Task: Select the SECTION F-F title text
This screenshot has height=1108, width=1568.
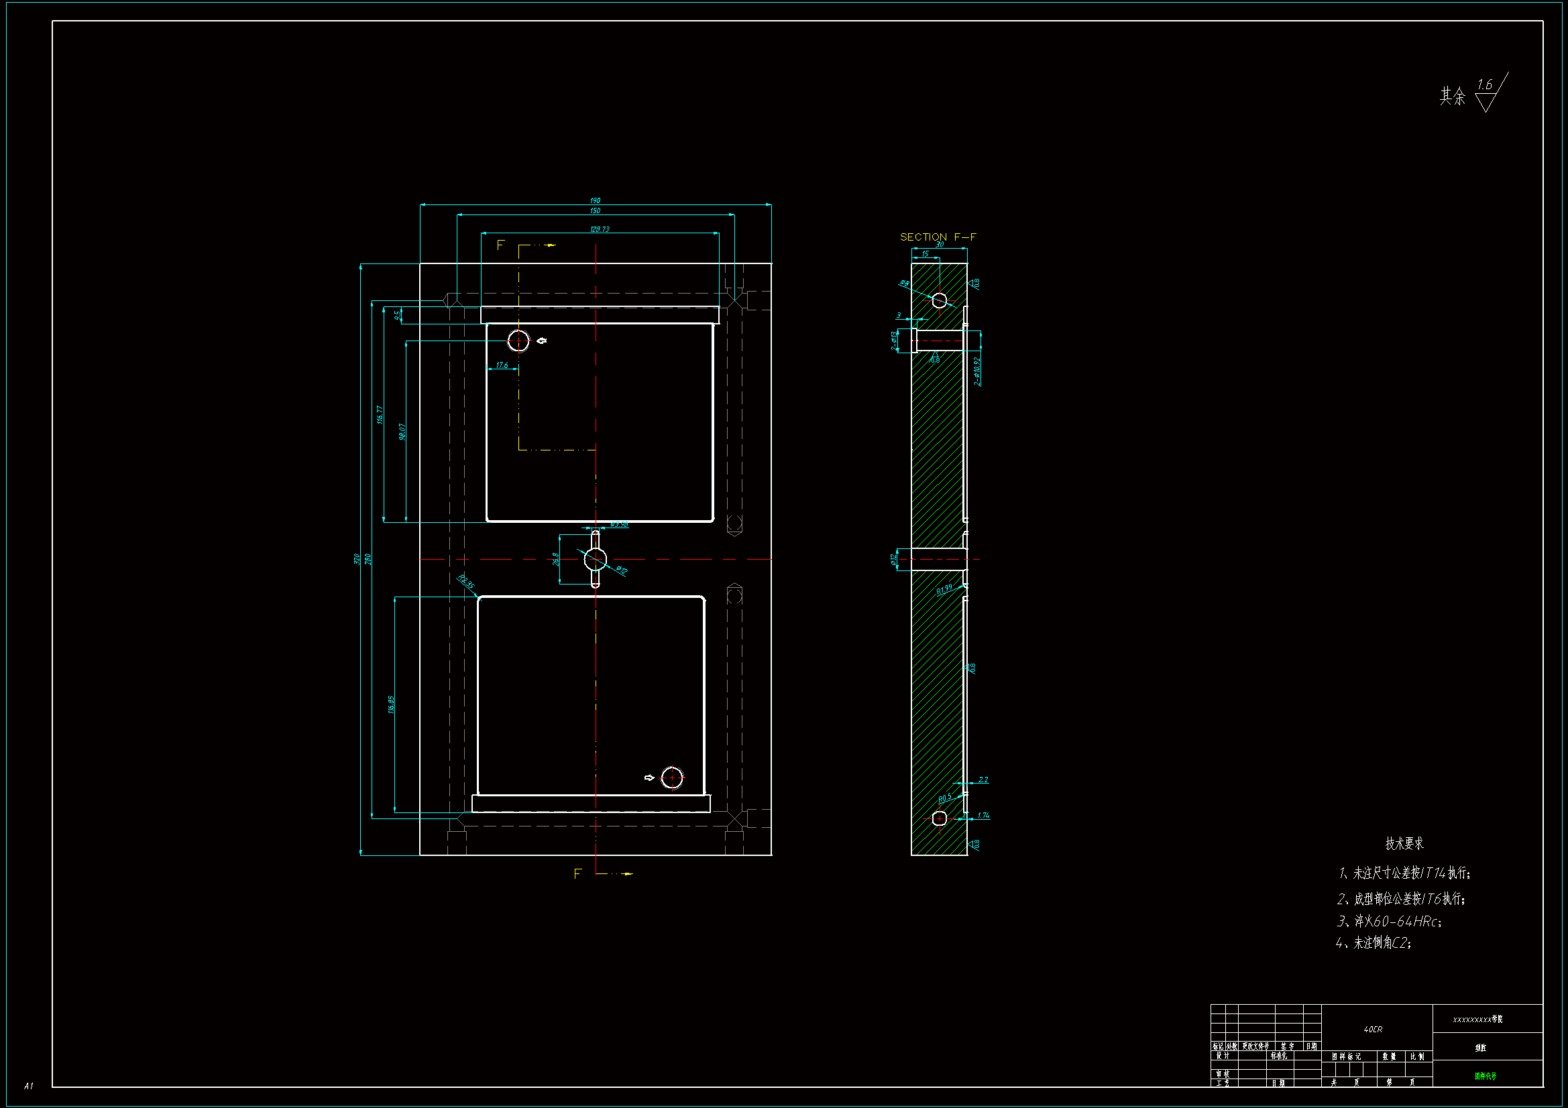Action: pos(938,237)
